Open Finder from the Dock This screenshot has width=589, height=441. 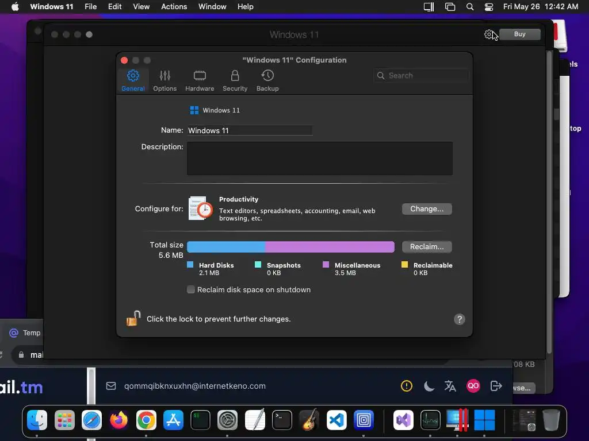[37, 420]
